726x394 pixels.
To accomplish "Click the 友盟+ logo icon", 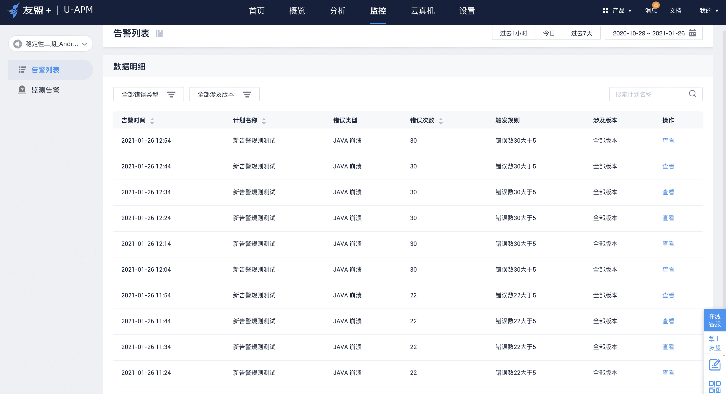I will click(14, 10).
